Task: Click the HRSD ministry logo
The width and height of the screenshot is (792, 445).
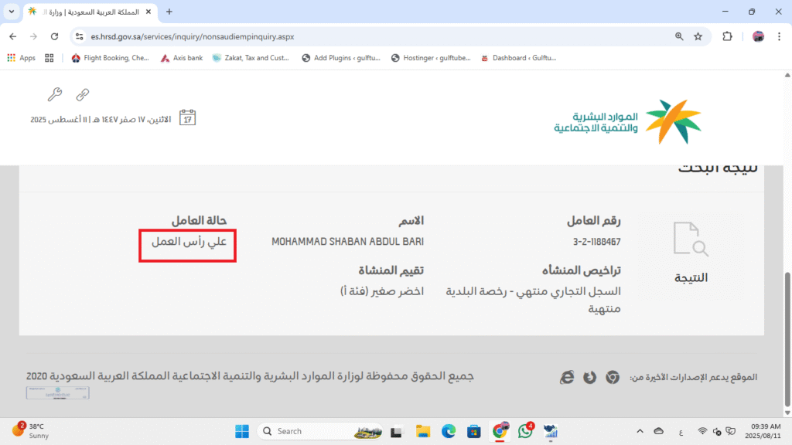Action: point(627,121)
